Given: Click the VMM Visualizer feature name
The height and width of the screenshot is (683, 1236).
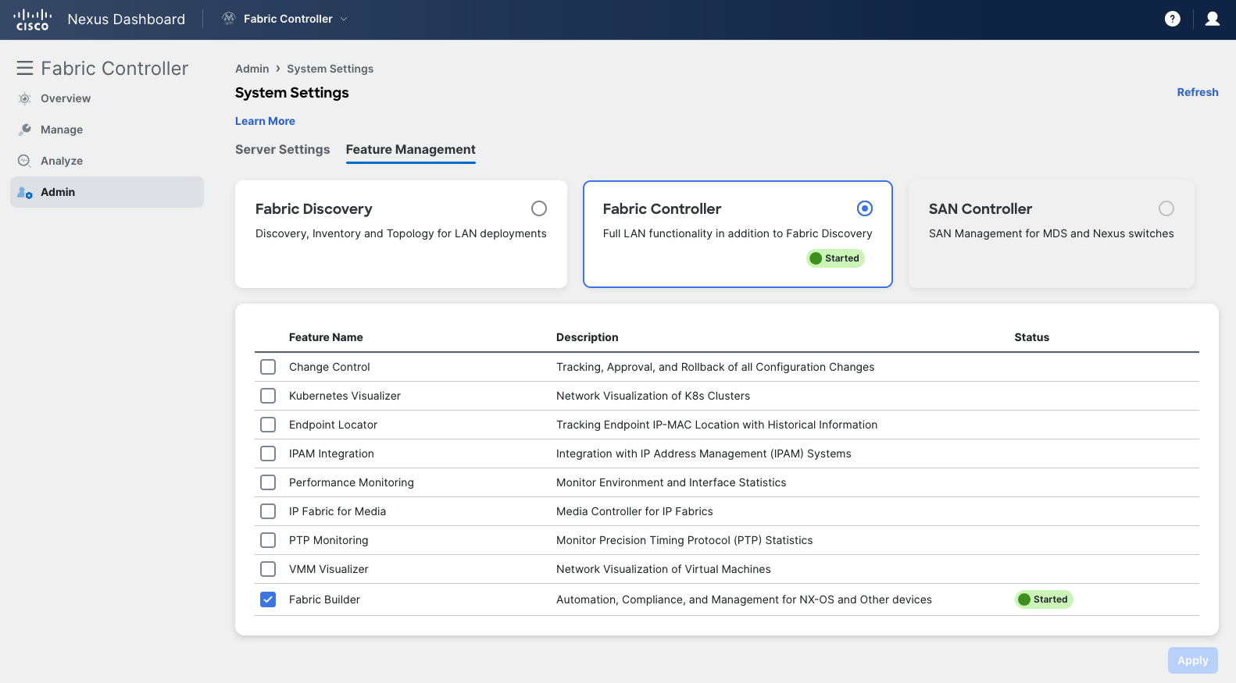Looking at the screenshot, I should [x=329, y=569].
